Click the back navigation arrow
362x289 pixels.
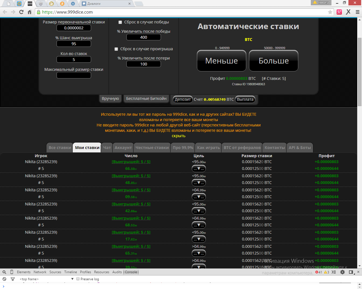pos(5,12)
